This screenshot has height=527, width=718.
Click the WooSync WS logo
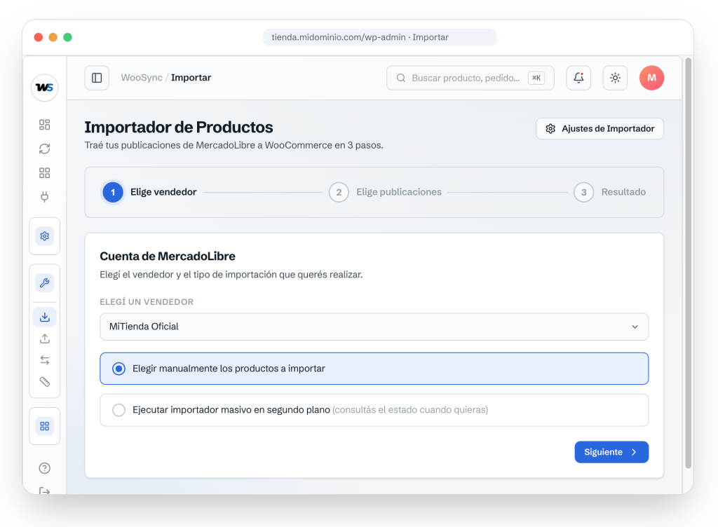(44, 88)
